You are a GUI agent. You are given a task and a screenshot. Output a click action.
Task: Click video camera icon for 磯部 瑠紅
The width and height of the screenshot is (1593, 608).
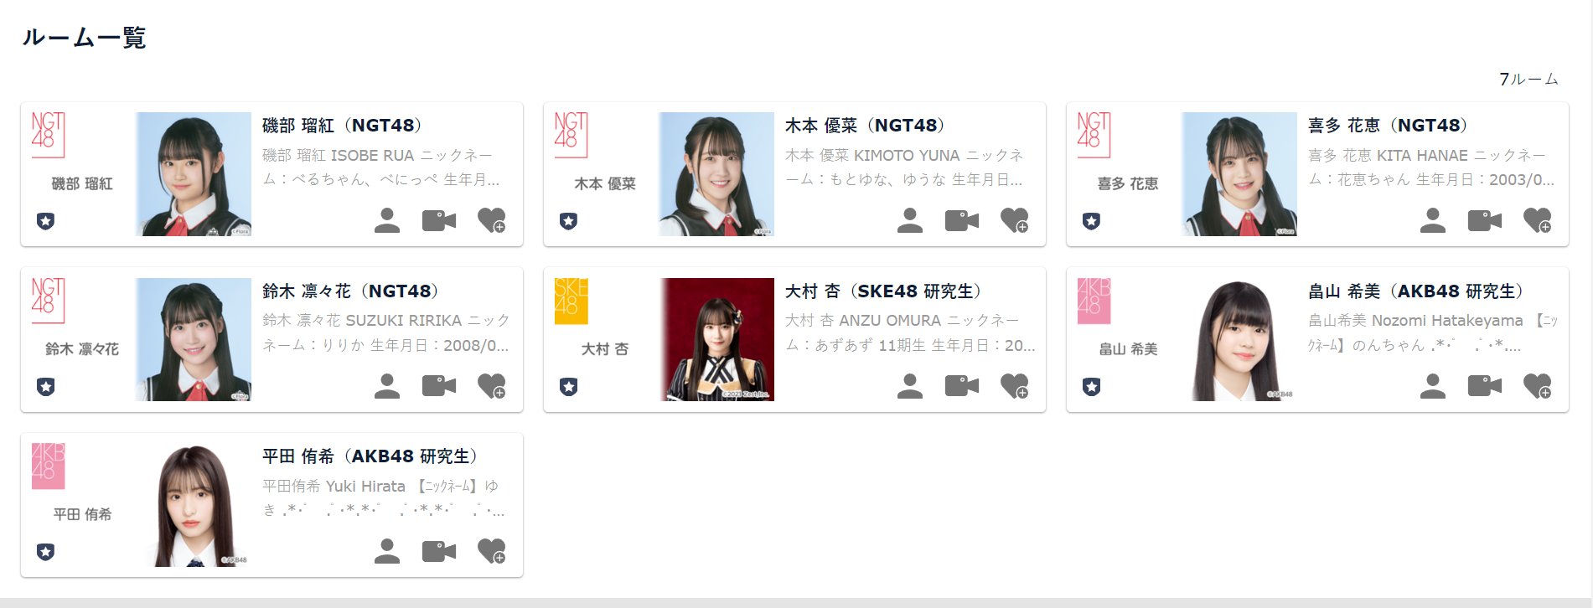point(439,220)
